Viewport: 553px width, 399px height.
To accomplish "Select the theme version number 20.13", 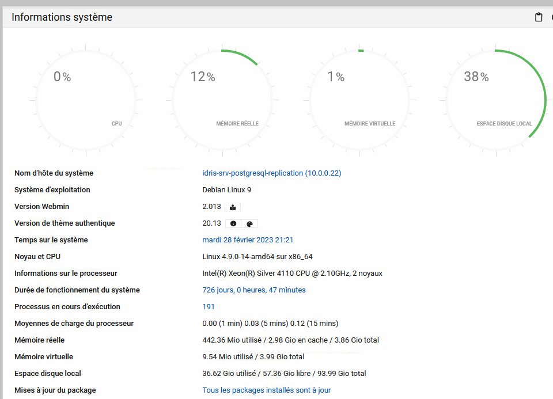I will tap(211, 223).
